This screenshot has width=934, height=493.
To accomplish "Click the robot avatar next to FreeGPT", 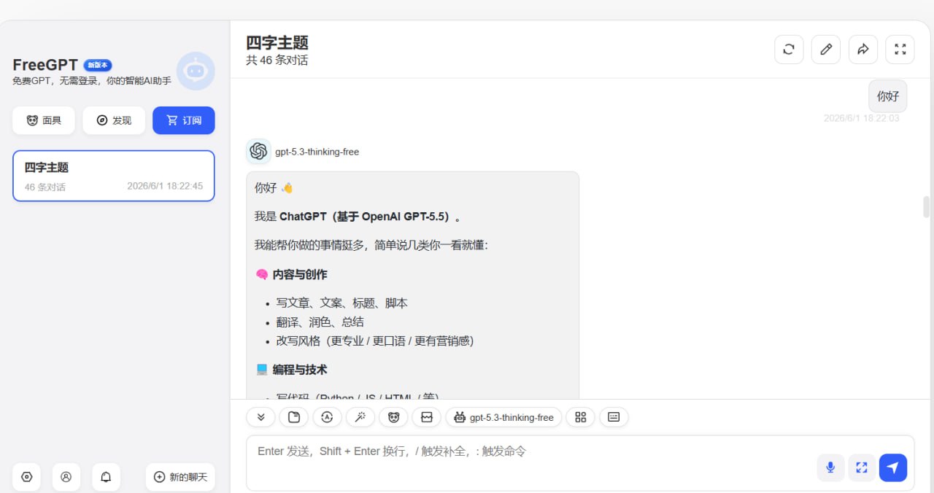I will point(196,71).
